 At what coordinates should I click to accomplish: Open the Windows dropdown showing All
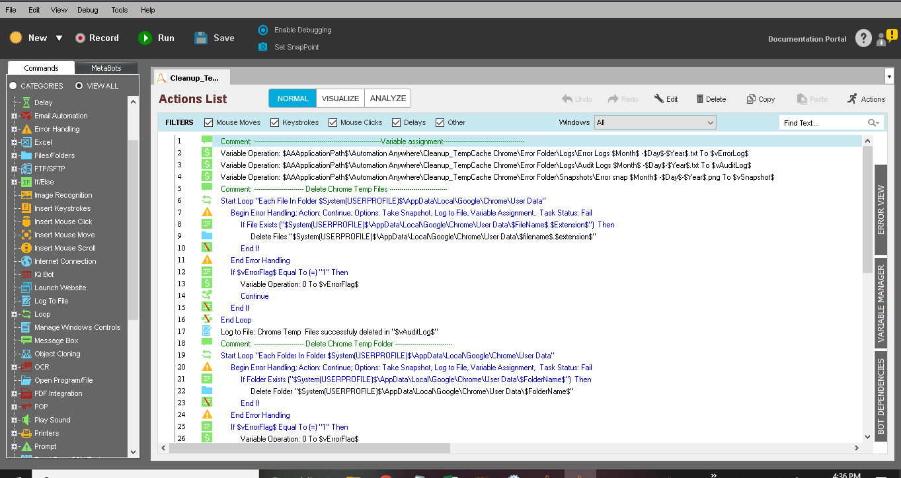tap(654, 122)
